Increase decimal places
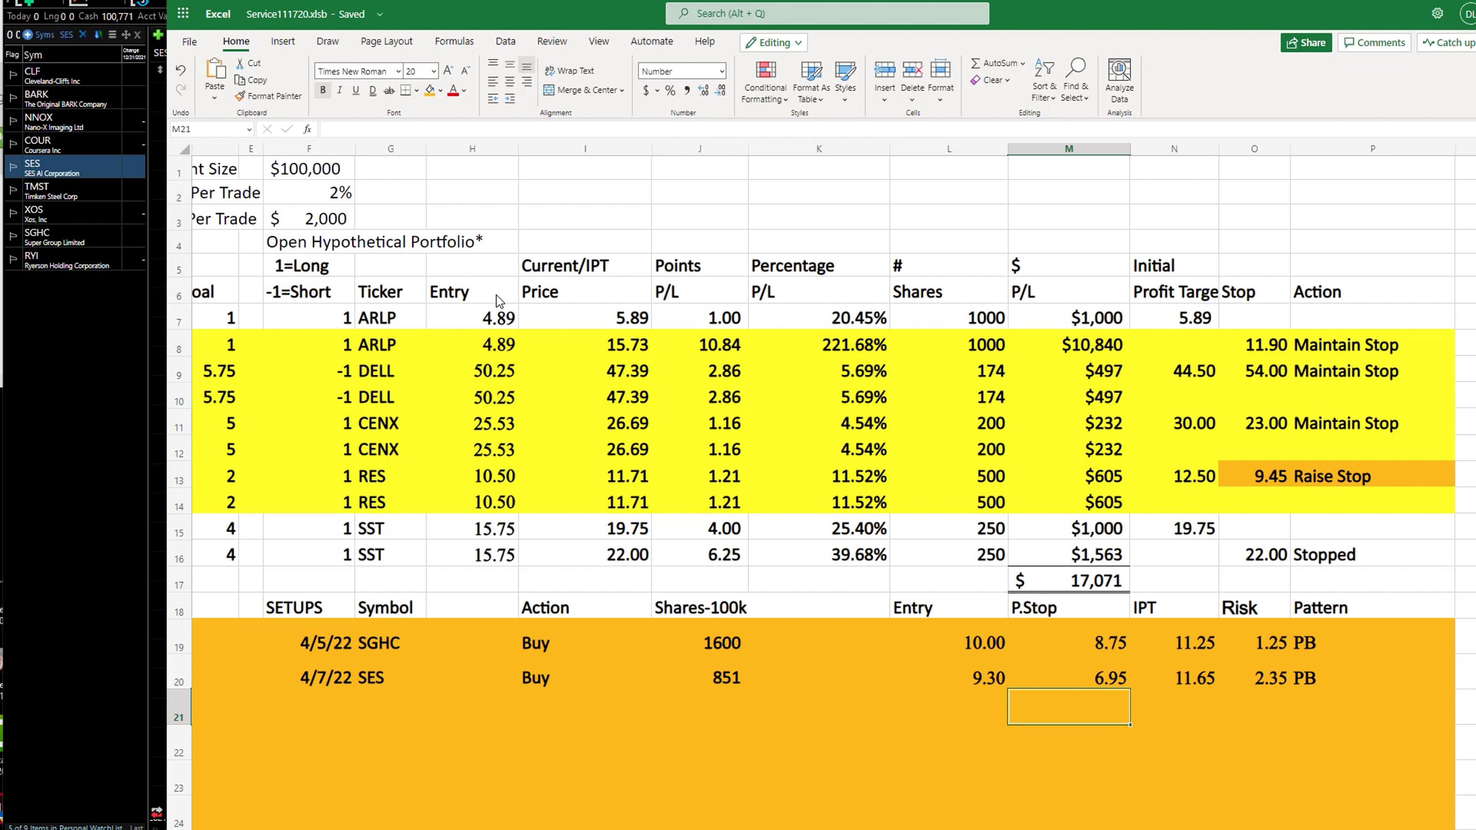 704,90
